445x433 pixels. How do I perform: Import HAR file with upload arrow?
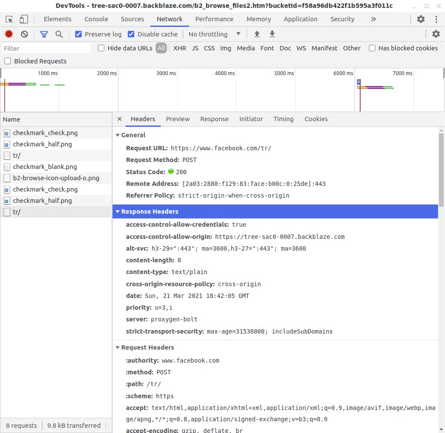tap(257, 34)
